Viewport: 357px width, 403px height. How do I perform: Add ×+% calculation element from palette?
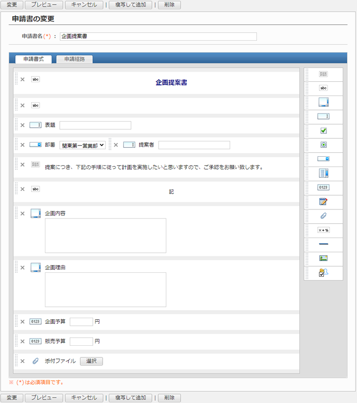[x=323, y=230]
